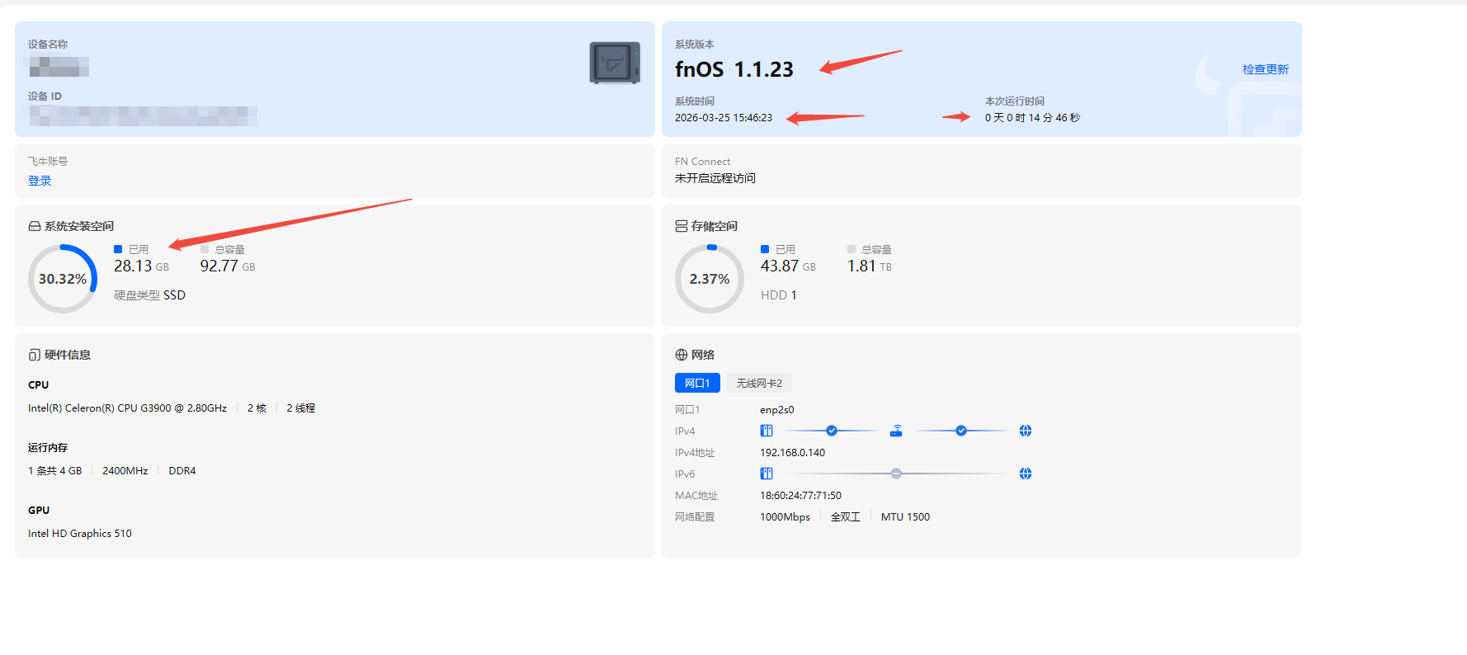The image size is (1467, 655).
Task: Click the router icon on IPv4 row
Action: click(896, 431)
